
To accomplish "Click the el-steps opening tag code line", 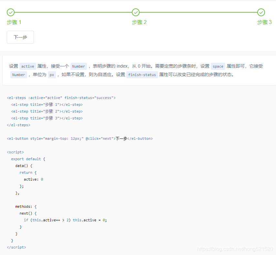I will [x=61, y=98].
